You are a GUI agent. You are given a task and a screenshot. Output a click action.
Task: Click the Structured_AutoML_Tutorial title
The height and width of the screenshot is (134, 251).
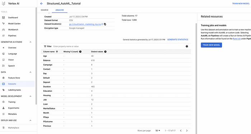64,4
